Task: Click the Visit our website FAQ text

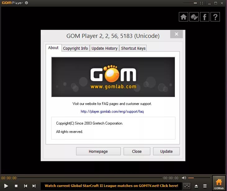Action: coord(112,104)
